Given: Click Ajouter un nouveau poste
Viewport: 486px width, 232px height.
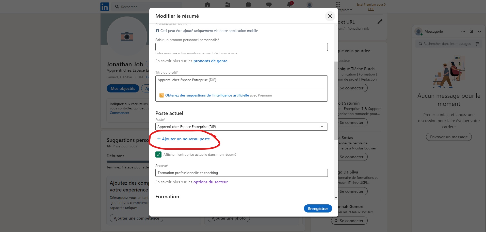Looking at the screenshot, I should coord(184,139).
